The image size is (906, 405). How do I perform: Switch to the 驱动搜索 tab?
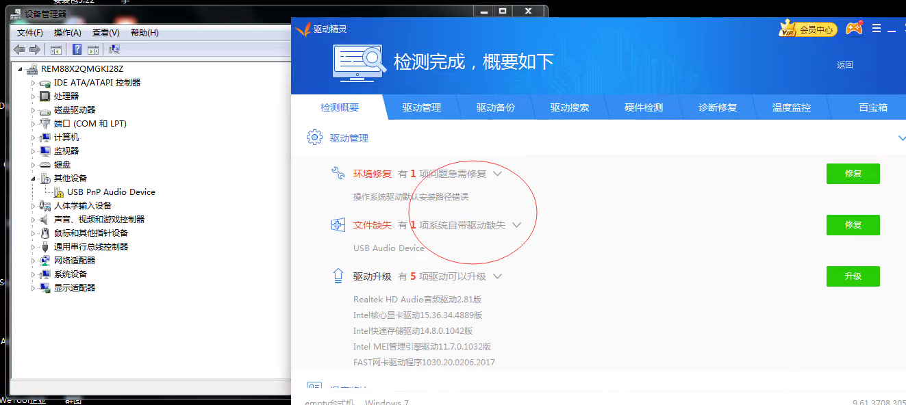pos(570,107)
